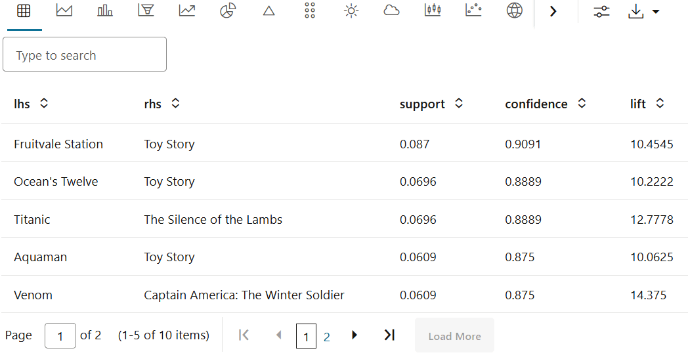
Task: Select the table view icon
Action: [x=24, y=11]
